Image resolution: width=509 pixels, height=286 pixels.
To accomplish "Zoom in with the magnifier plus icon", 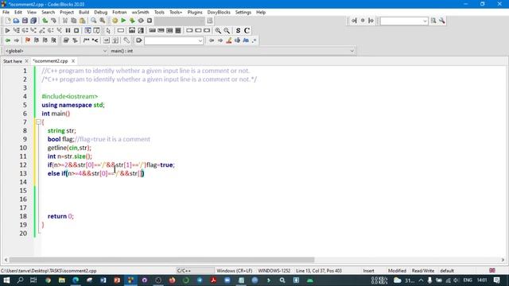I will [218, 30].
